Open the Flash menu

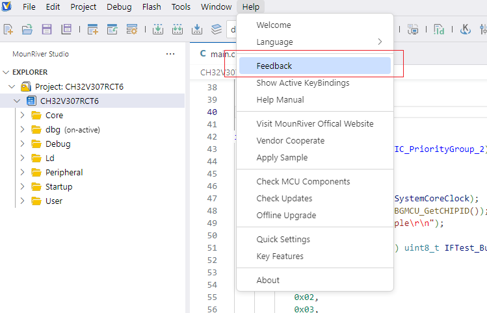pos(151,6)
